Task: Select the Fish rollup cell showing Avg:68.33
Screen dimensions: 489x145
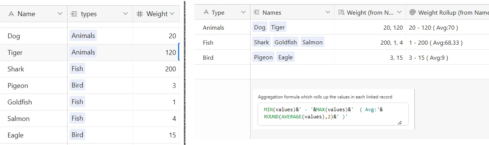Action: click(x=447, y=42)
